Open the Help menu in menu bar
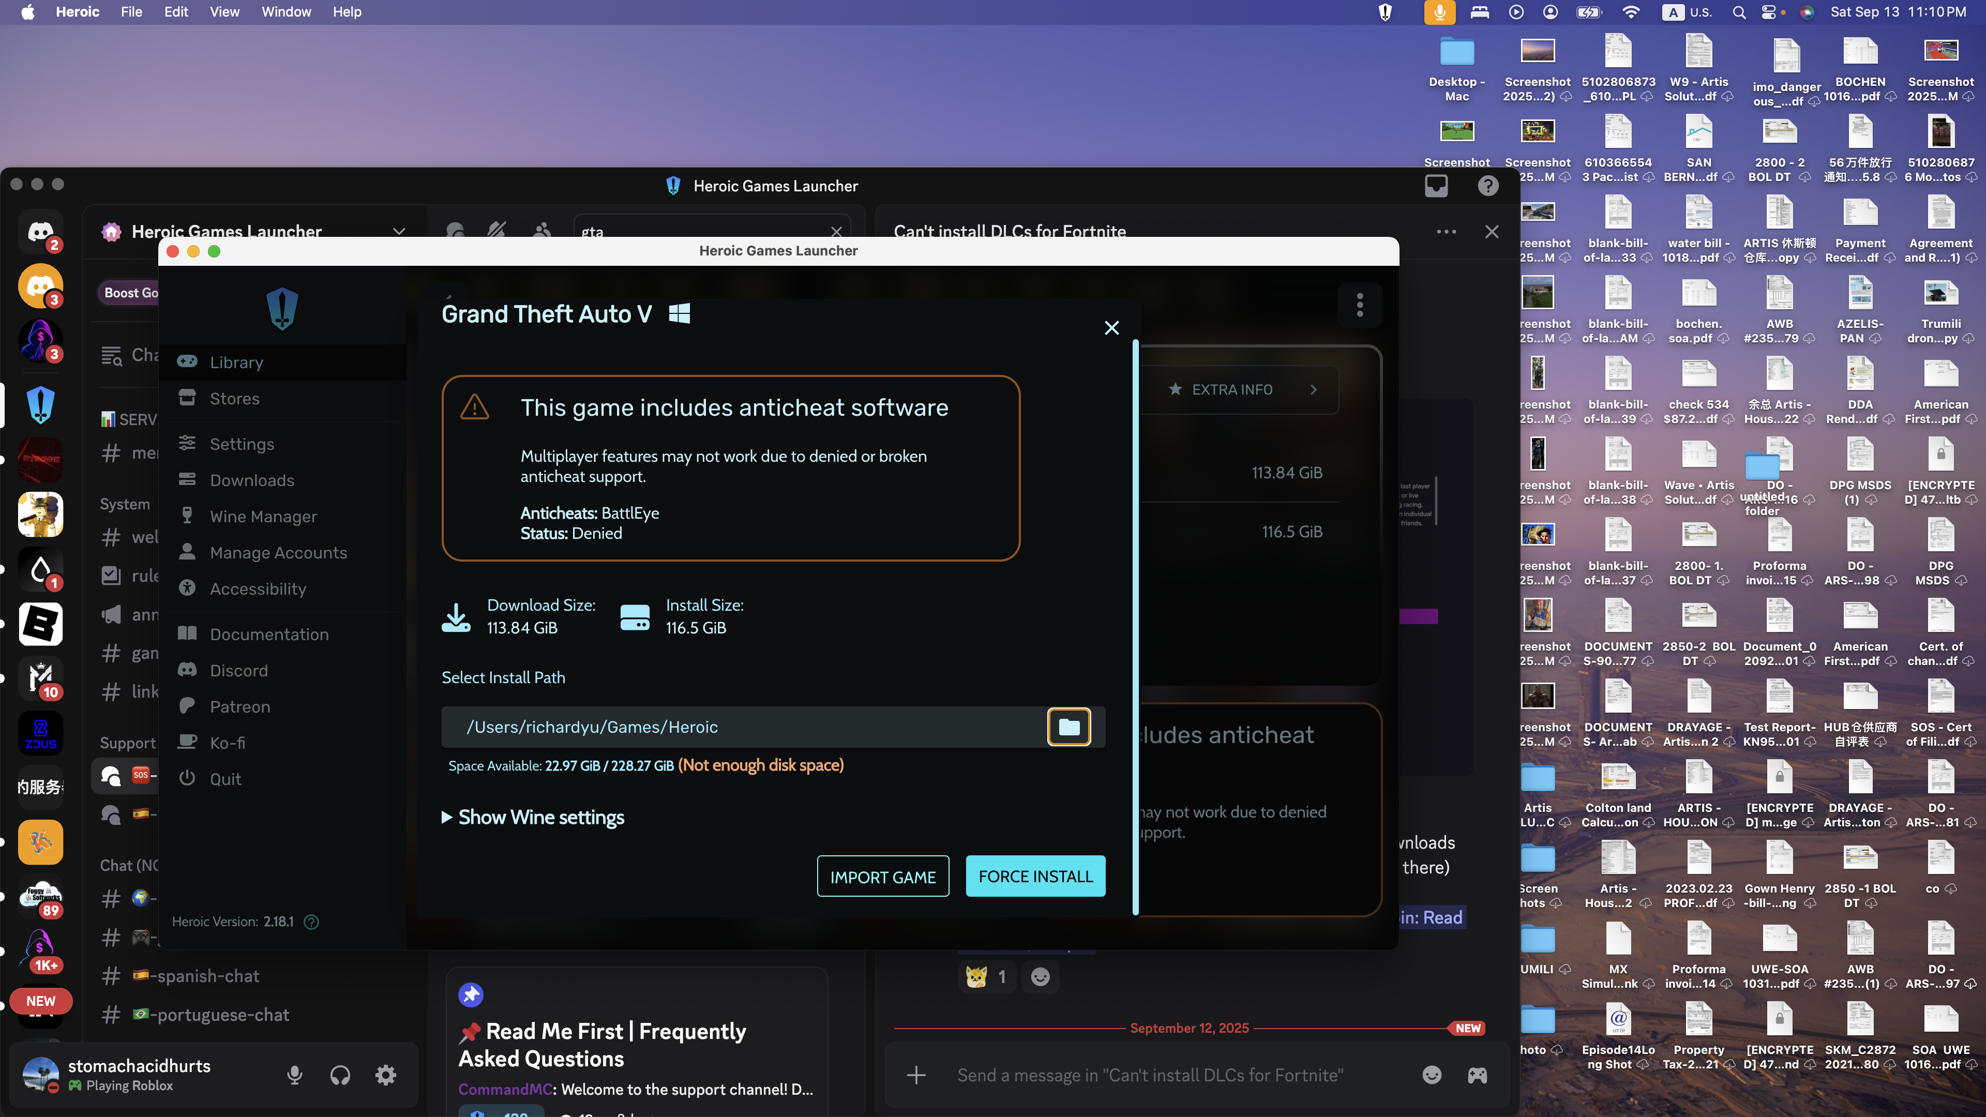1986x1117 pixels. tap(346, 11)
